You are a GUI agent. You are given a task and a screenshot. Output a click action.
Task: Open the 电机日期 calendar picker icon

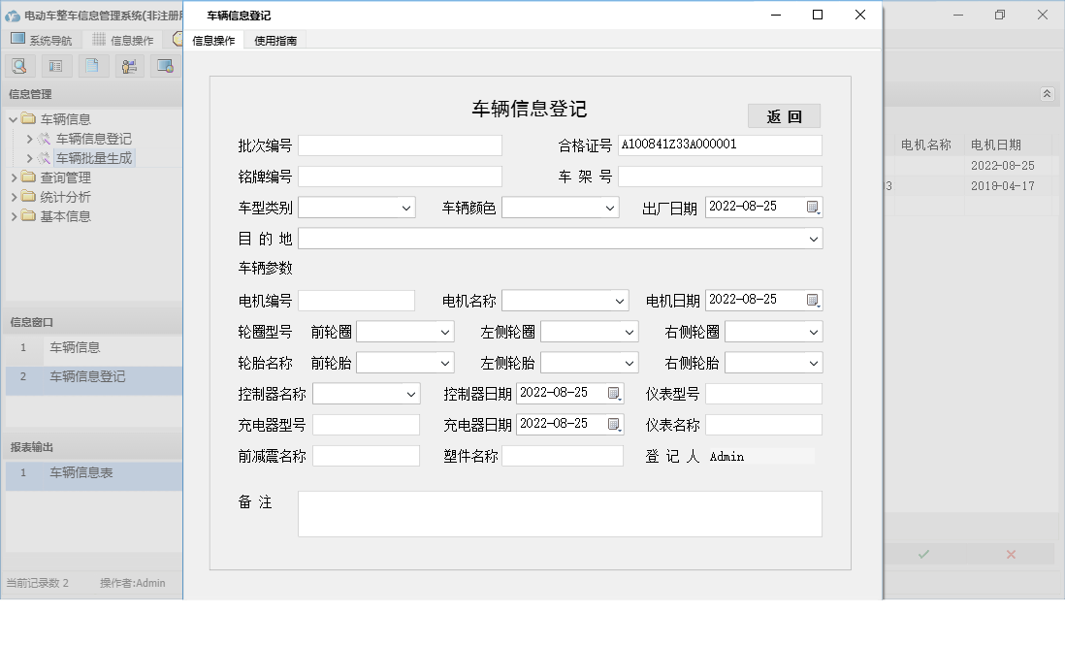pos(813,300)
